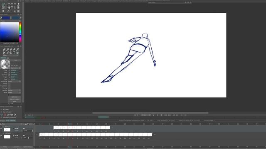Click the Optimize button
Screen dimensions: 266x149
coord(15,97)
